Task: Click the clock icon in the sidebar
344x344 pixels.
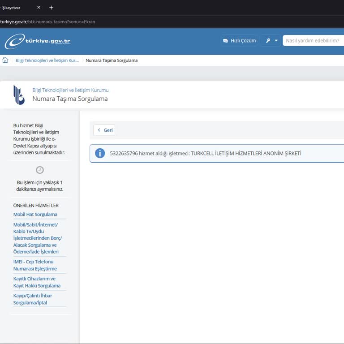Action: point(40,170)
